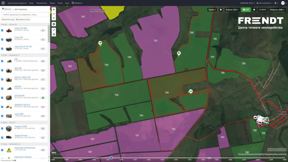The width and height of the screenshot is (288, 162).
Task: Uncheck Case 310 21101 AE checkbox
Action: pyautogui.click(x=2, y=49)
